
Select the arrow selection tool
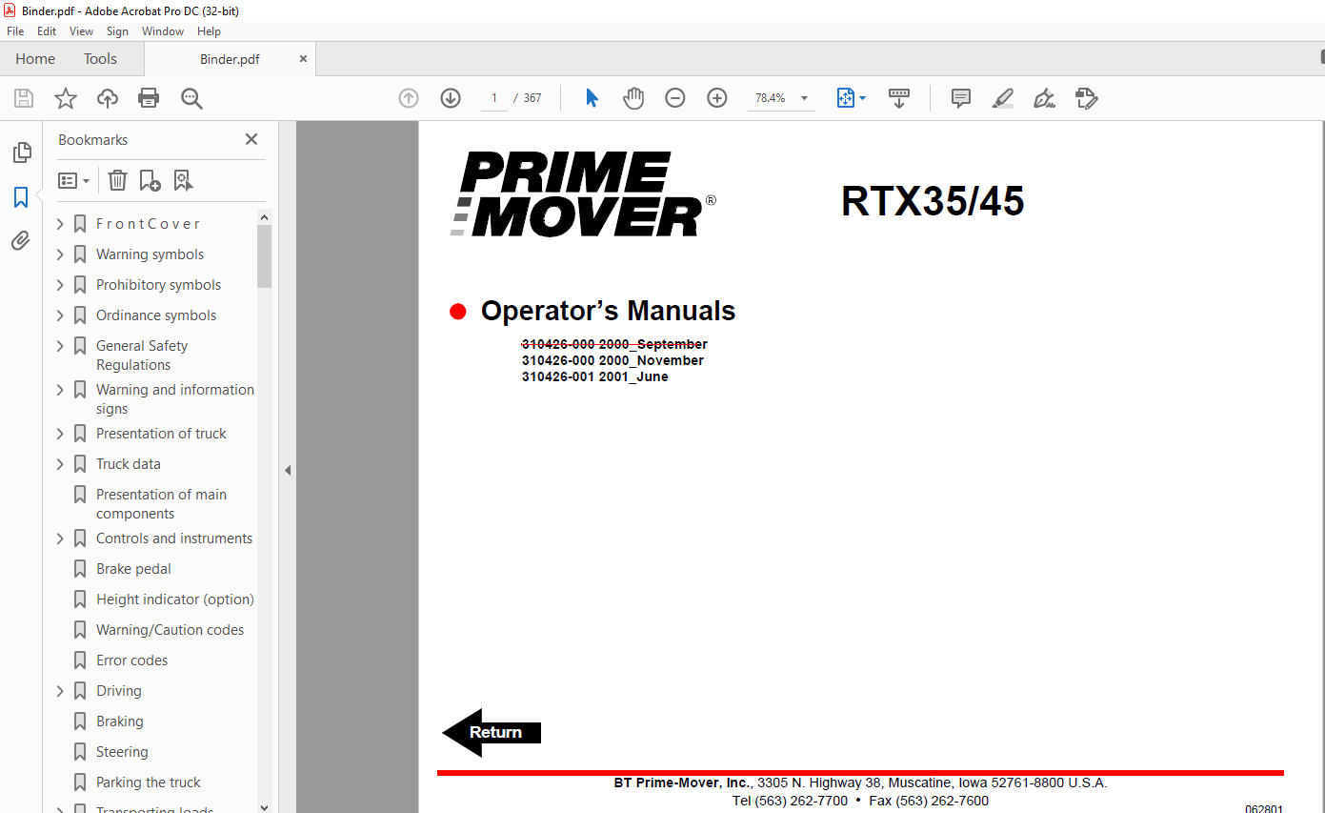(x=592, y=98)
